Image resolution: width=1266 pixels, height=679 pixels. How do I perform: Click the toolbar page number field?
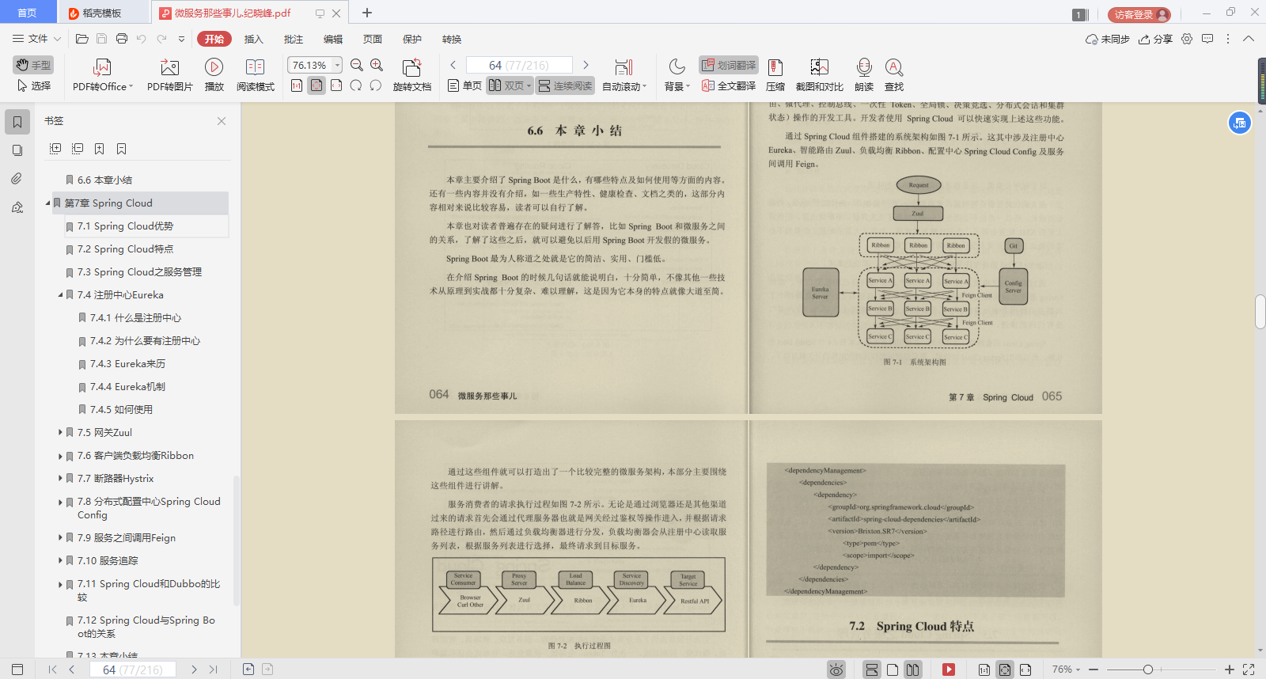(519, 65)
